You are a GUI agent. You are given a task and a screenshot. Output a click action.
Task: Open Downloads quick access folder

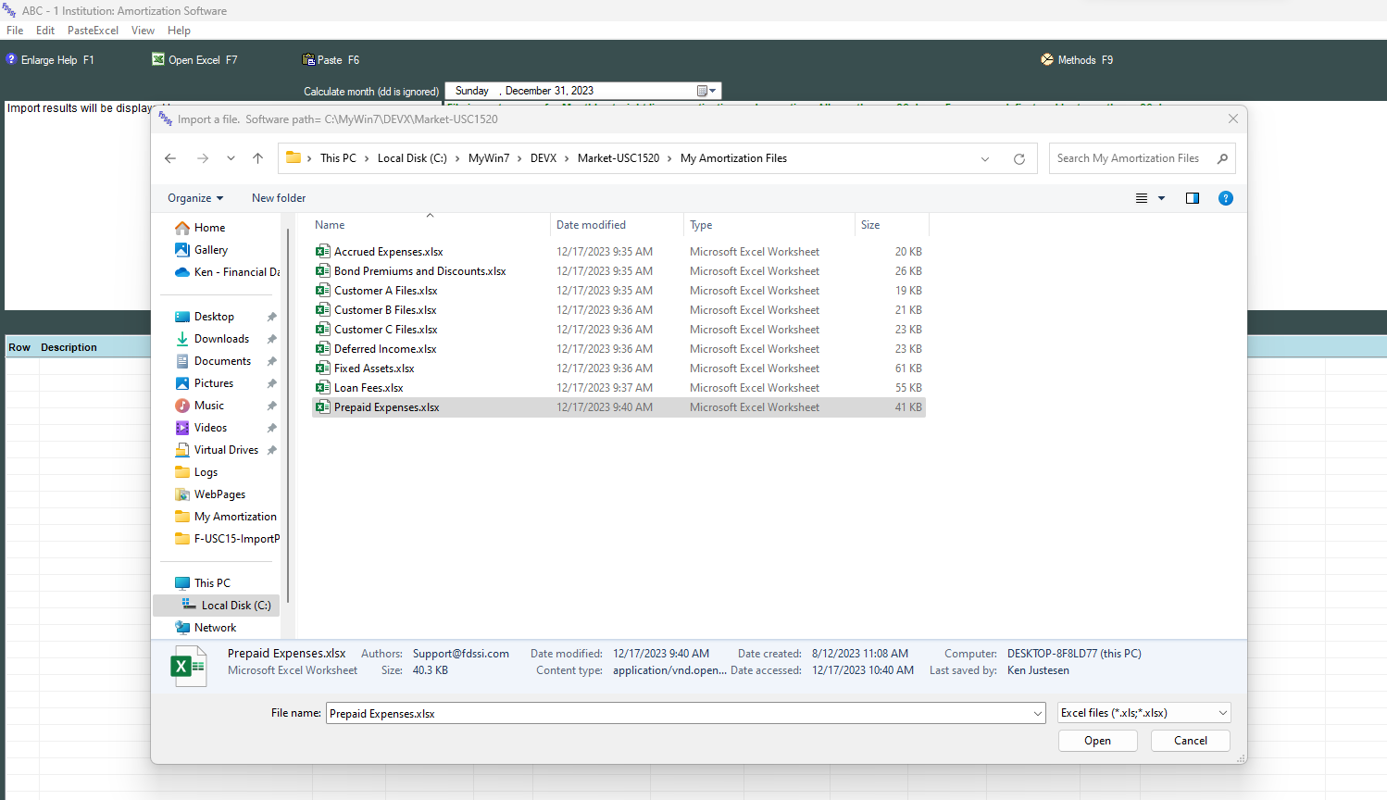[221, 339]
